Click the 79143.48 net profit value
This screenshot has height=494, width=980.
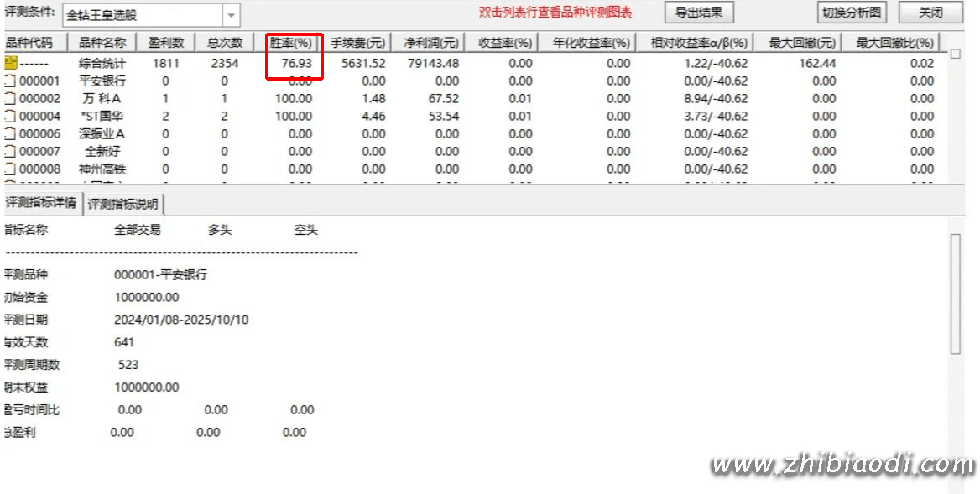click(x=433, y=63)
